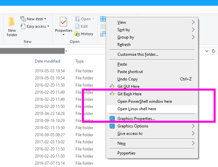218x167 pixels.
Task: Choose Open Linux shell here
Action: [152, 109]
